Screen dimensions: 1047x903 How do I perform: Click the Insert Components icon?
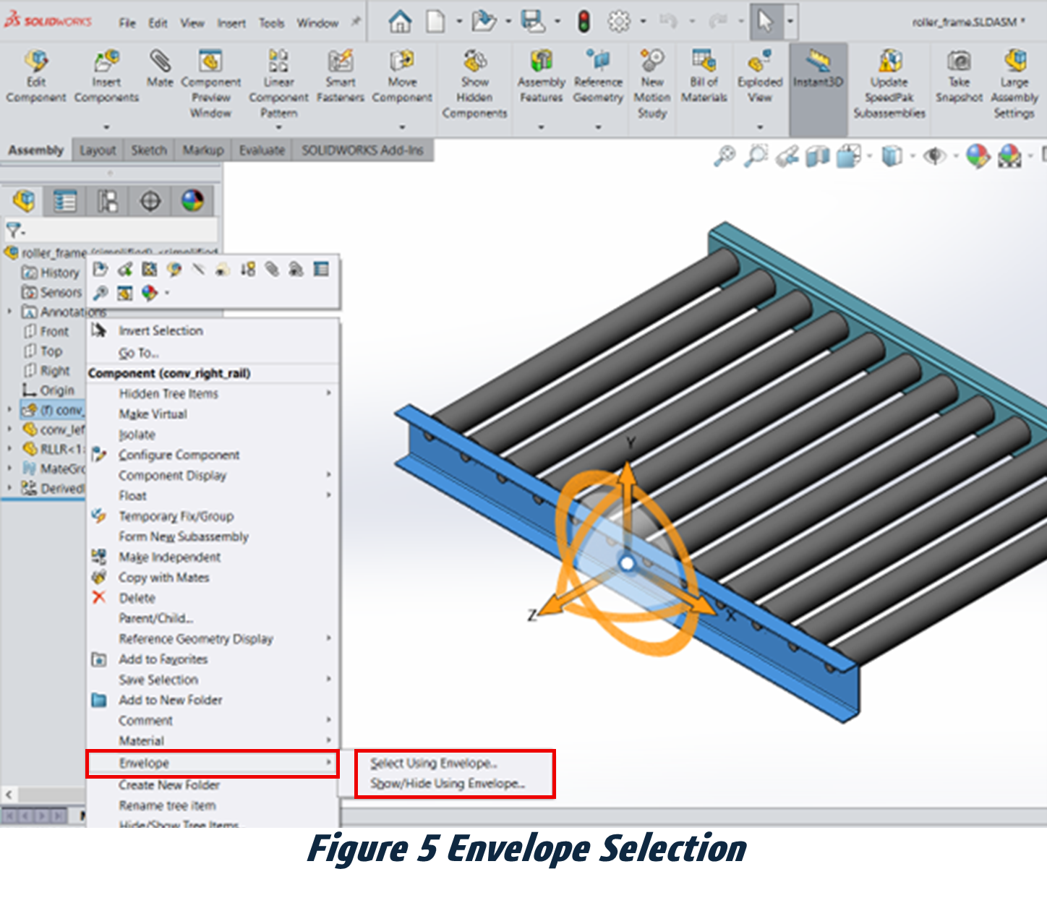(106, 61)
